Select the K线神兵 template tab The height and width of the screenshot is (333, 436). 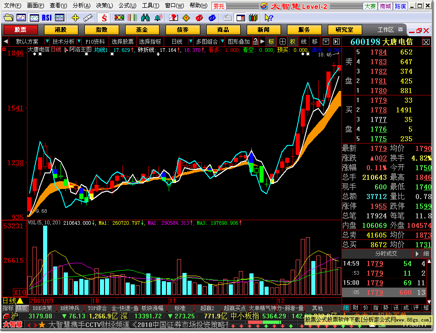tap(70, 308)
